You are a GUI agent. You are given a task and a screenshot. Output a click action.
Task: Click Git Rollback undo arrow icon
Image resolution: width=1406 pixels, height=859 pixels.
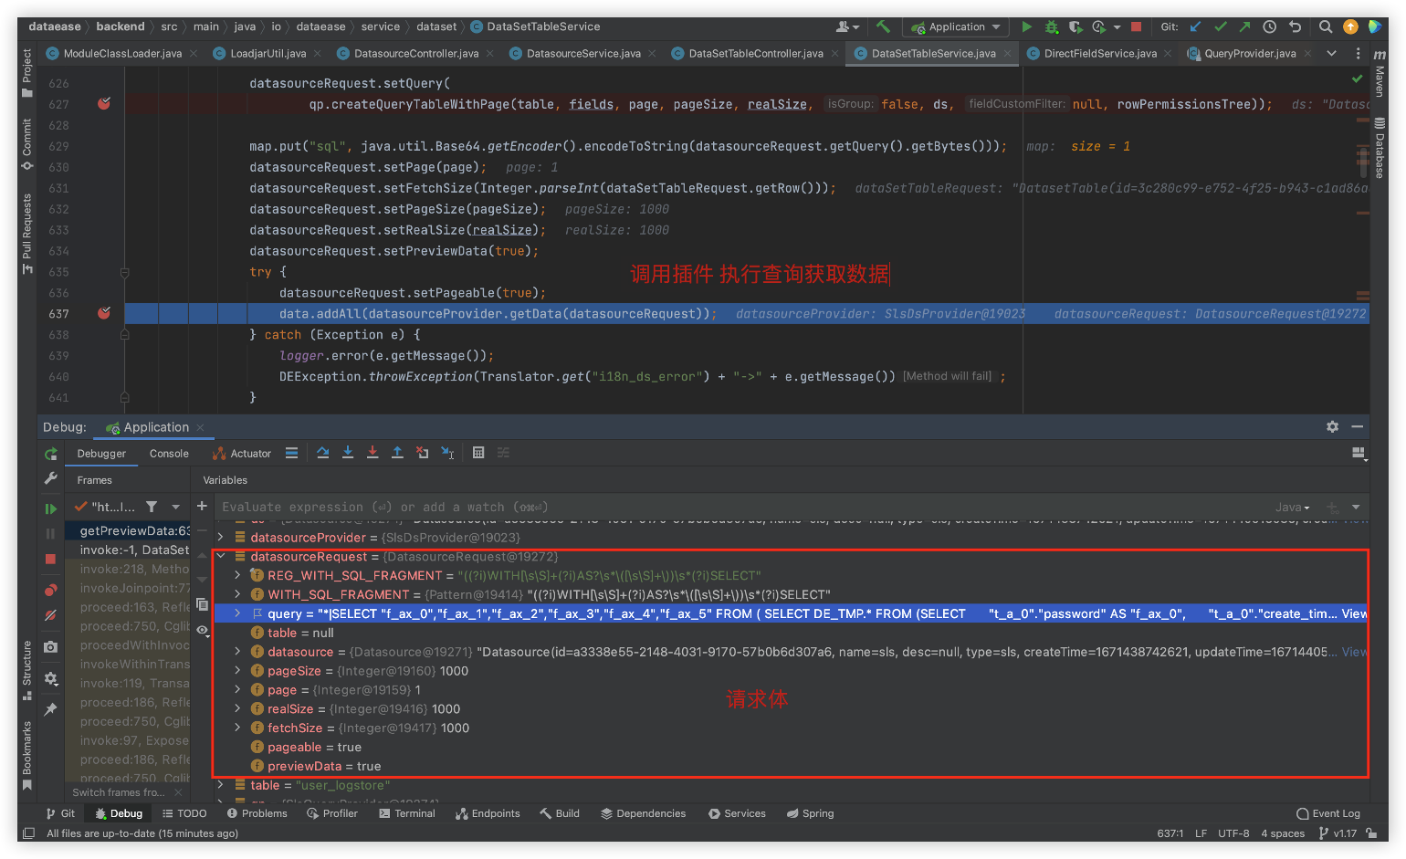coord(1294,26)
